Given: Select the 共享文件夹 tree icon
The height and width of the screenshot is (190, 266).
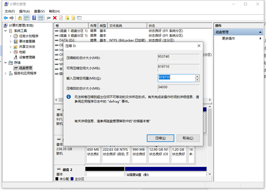Looking at the screenshot, I should (x=15, y=47).
